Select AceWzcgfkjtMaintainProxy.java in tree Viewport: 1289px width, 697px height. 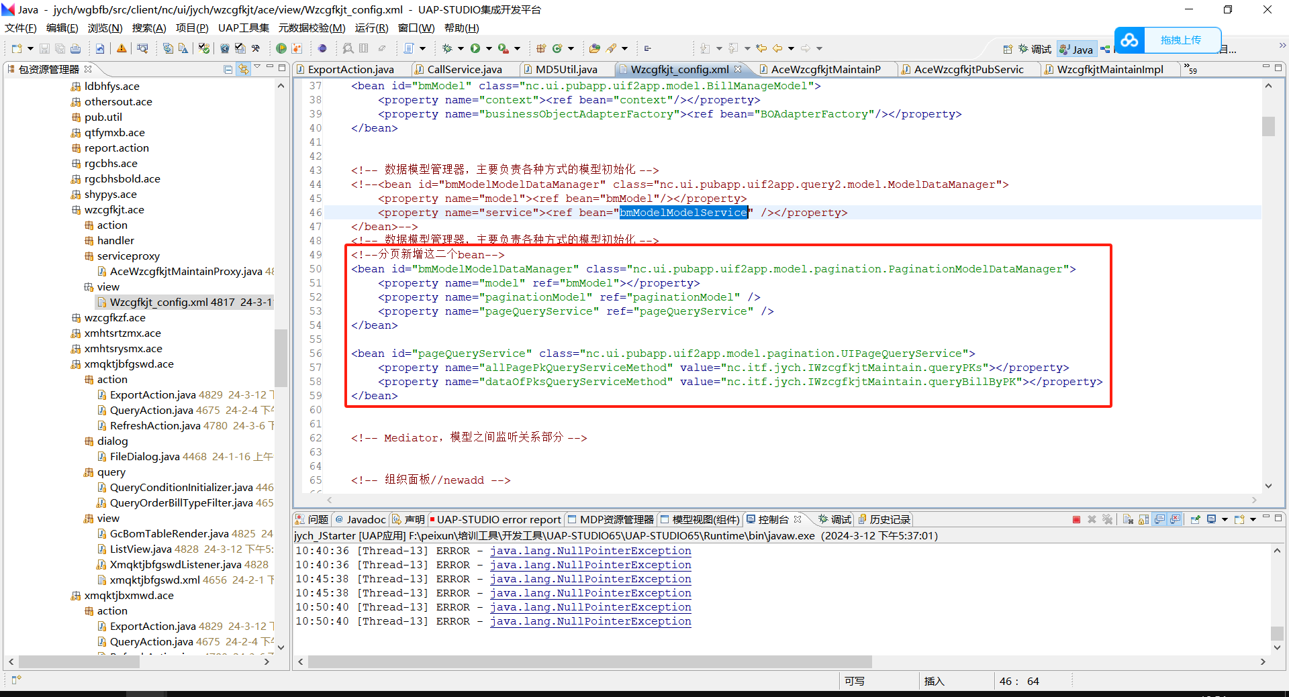tap(186, 271)
